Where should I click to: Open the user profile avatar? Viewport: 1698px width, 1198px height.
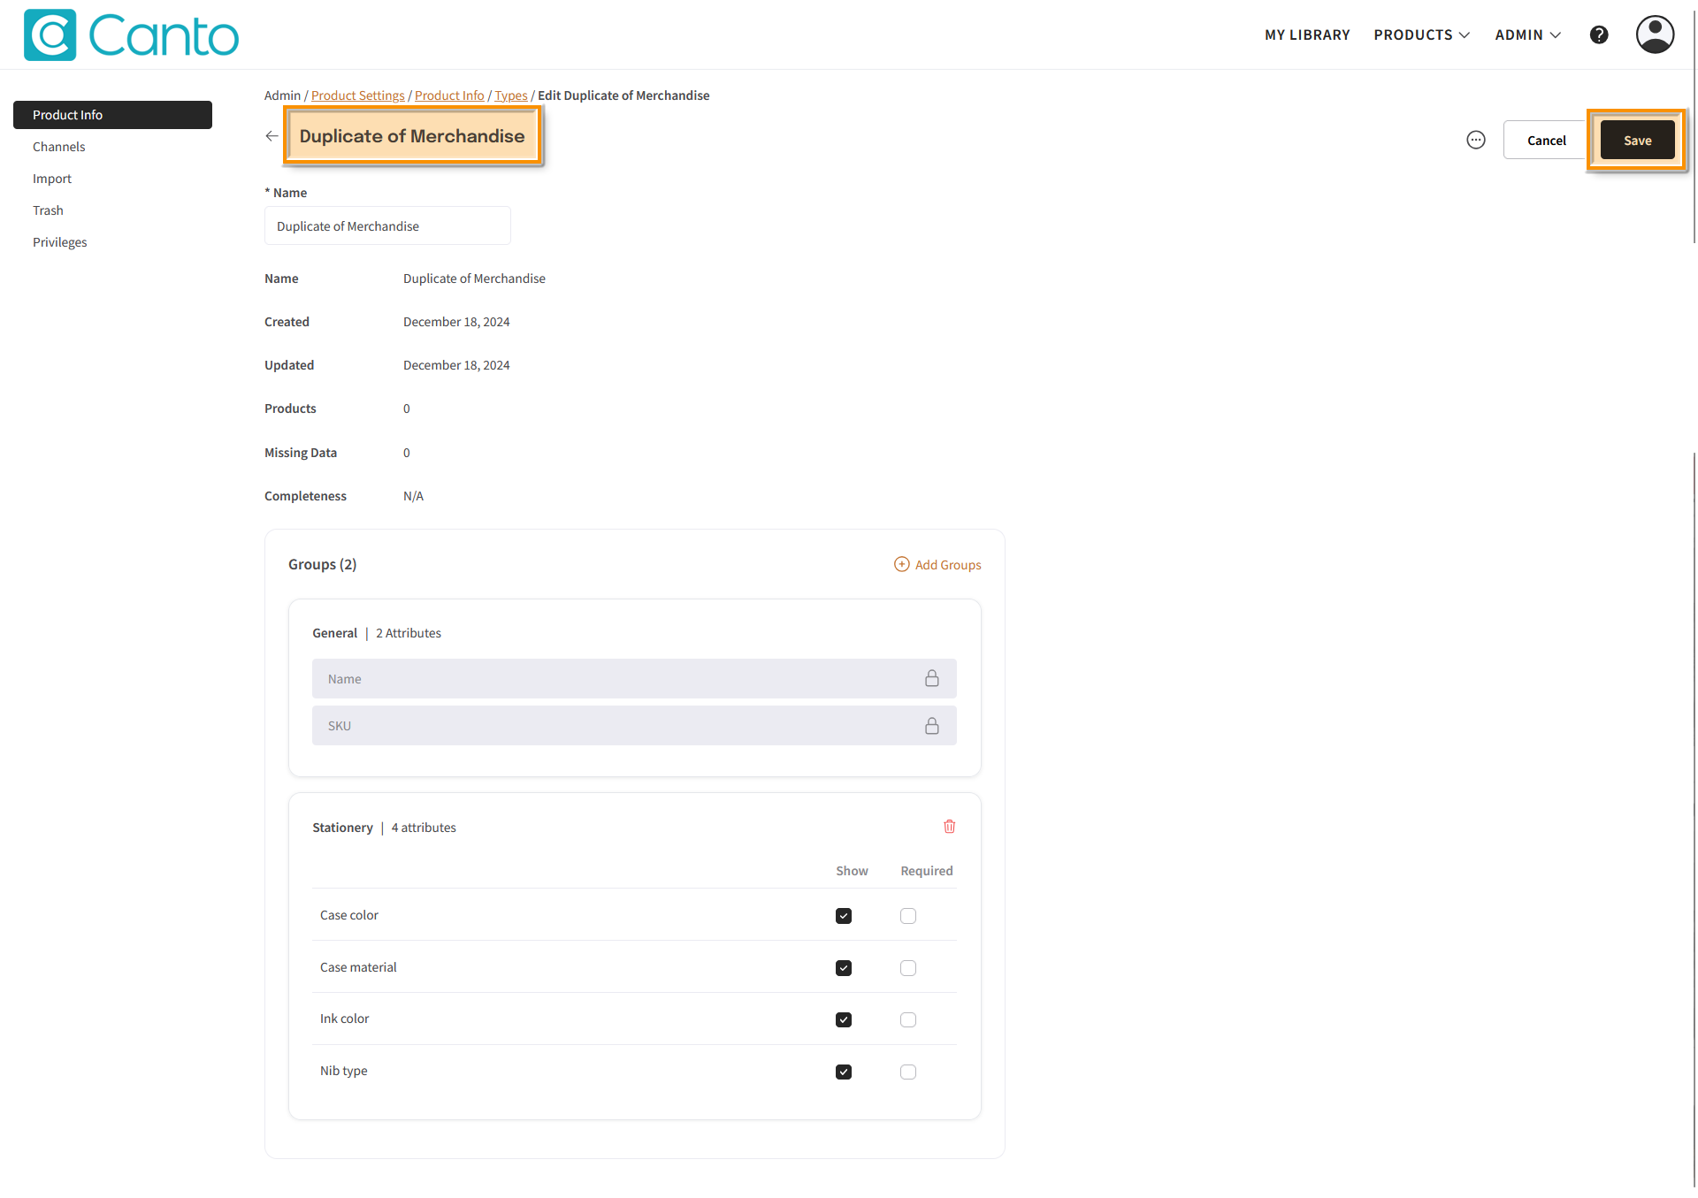1654,34
